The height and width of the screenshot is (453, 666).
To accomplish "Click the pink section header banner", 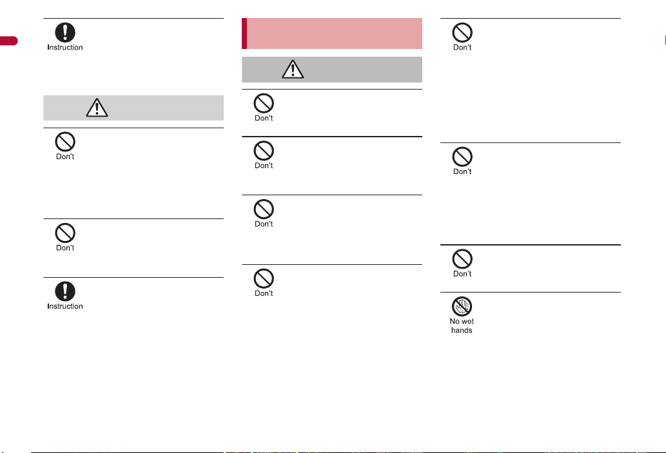I will click(x=332, y=34).
